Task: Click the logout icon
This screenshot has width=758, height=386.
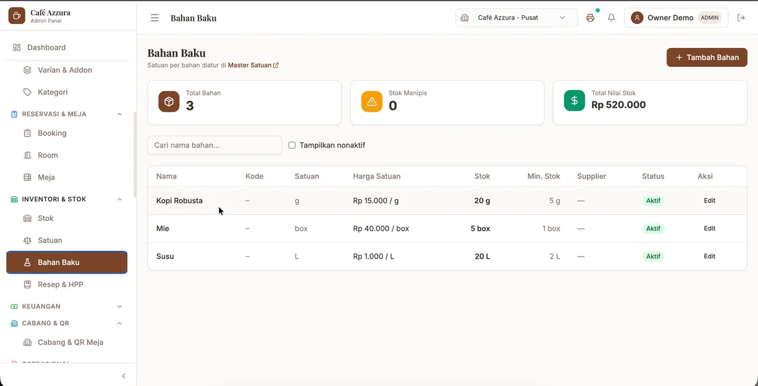Action: [x=742, y=18]
